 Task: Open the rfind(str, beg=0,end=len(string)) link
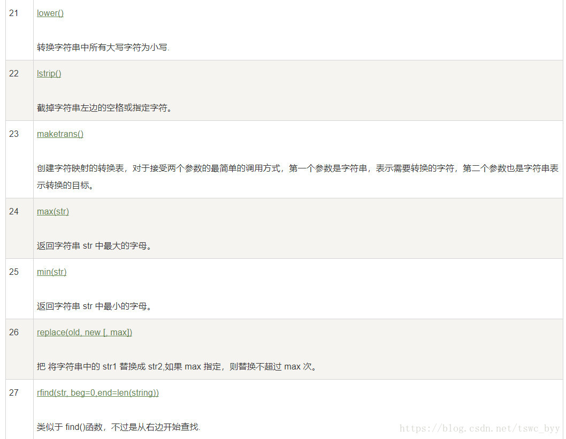(x=98, y=392)
